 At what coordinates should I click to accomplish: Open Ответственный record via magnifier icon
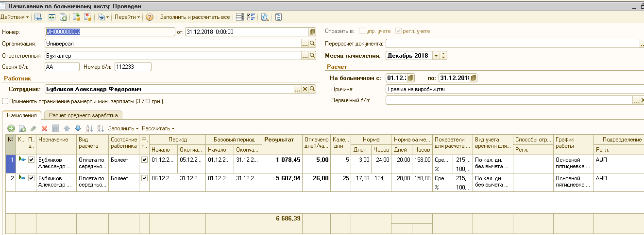[312, 56]
